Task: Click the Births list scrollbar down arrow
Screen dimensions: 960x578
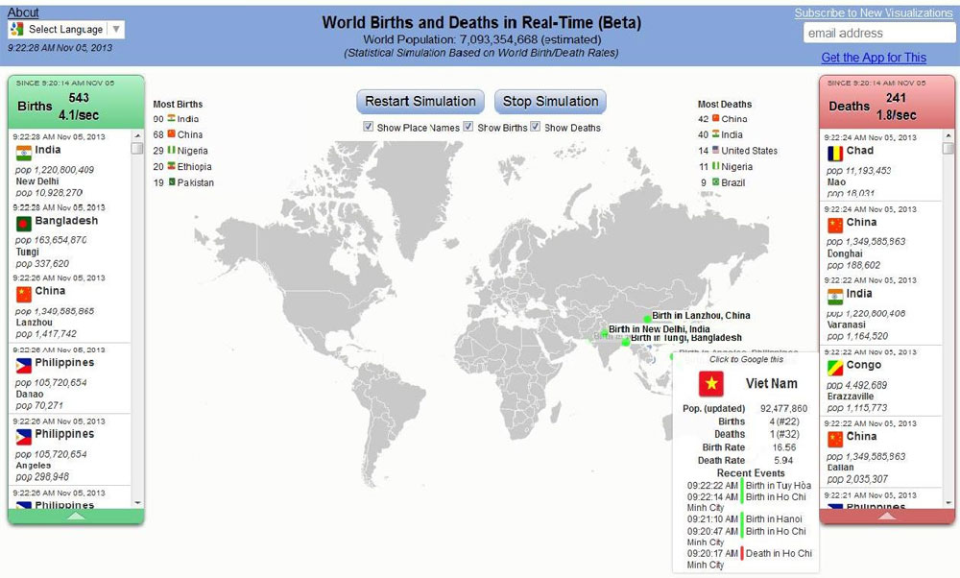Action: pos(137,502)
